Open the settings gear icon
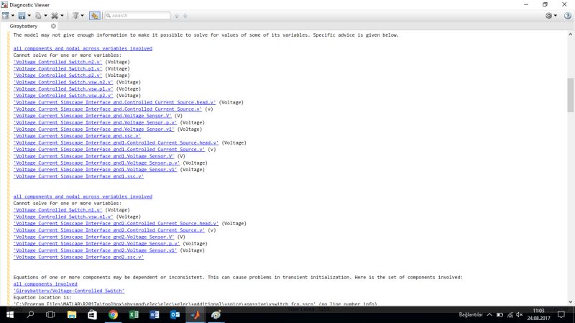575x323 pixels. click(548, 16)
